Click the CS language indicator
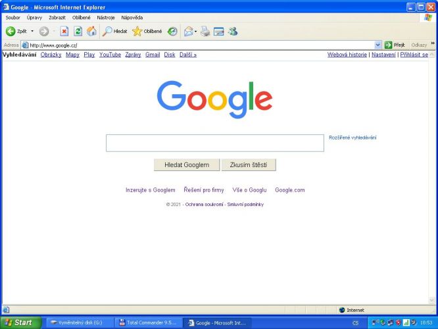The height and width of the screenshot is (329, 438). 355,323
